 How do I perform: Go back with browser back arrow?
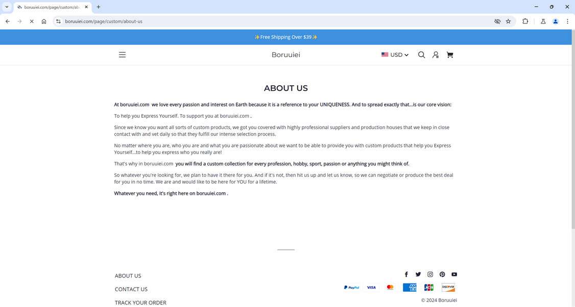click(8, 21)
